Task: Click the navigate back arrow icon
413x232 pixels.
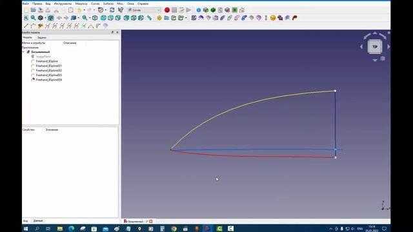Action: [59, 18]
